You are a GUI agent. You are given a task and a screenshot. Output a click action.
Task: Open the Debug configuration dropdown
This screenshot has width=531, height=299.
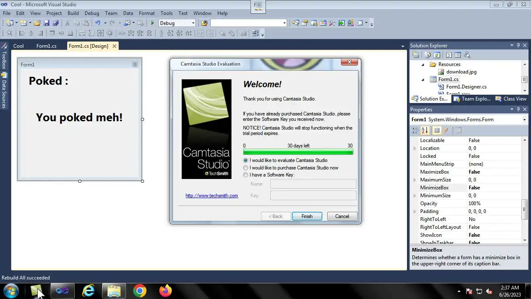click(193, 23)
